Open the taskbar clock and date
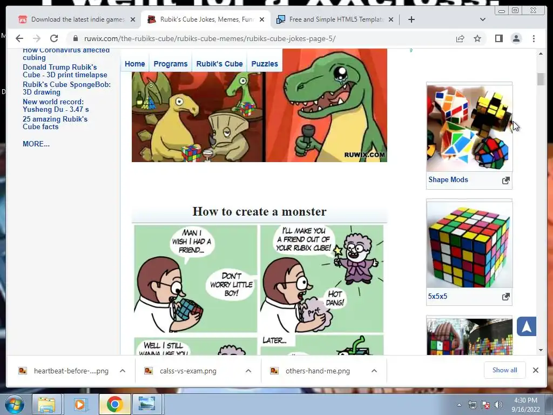553x415 pixels. [525, 405]
